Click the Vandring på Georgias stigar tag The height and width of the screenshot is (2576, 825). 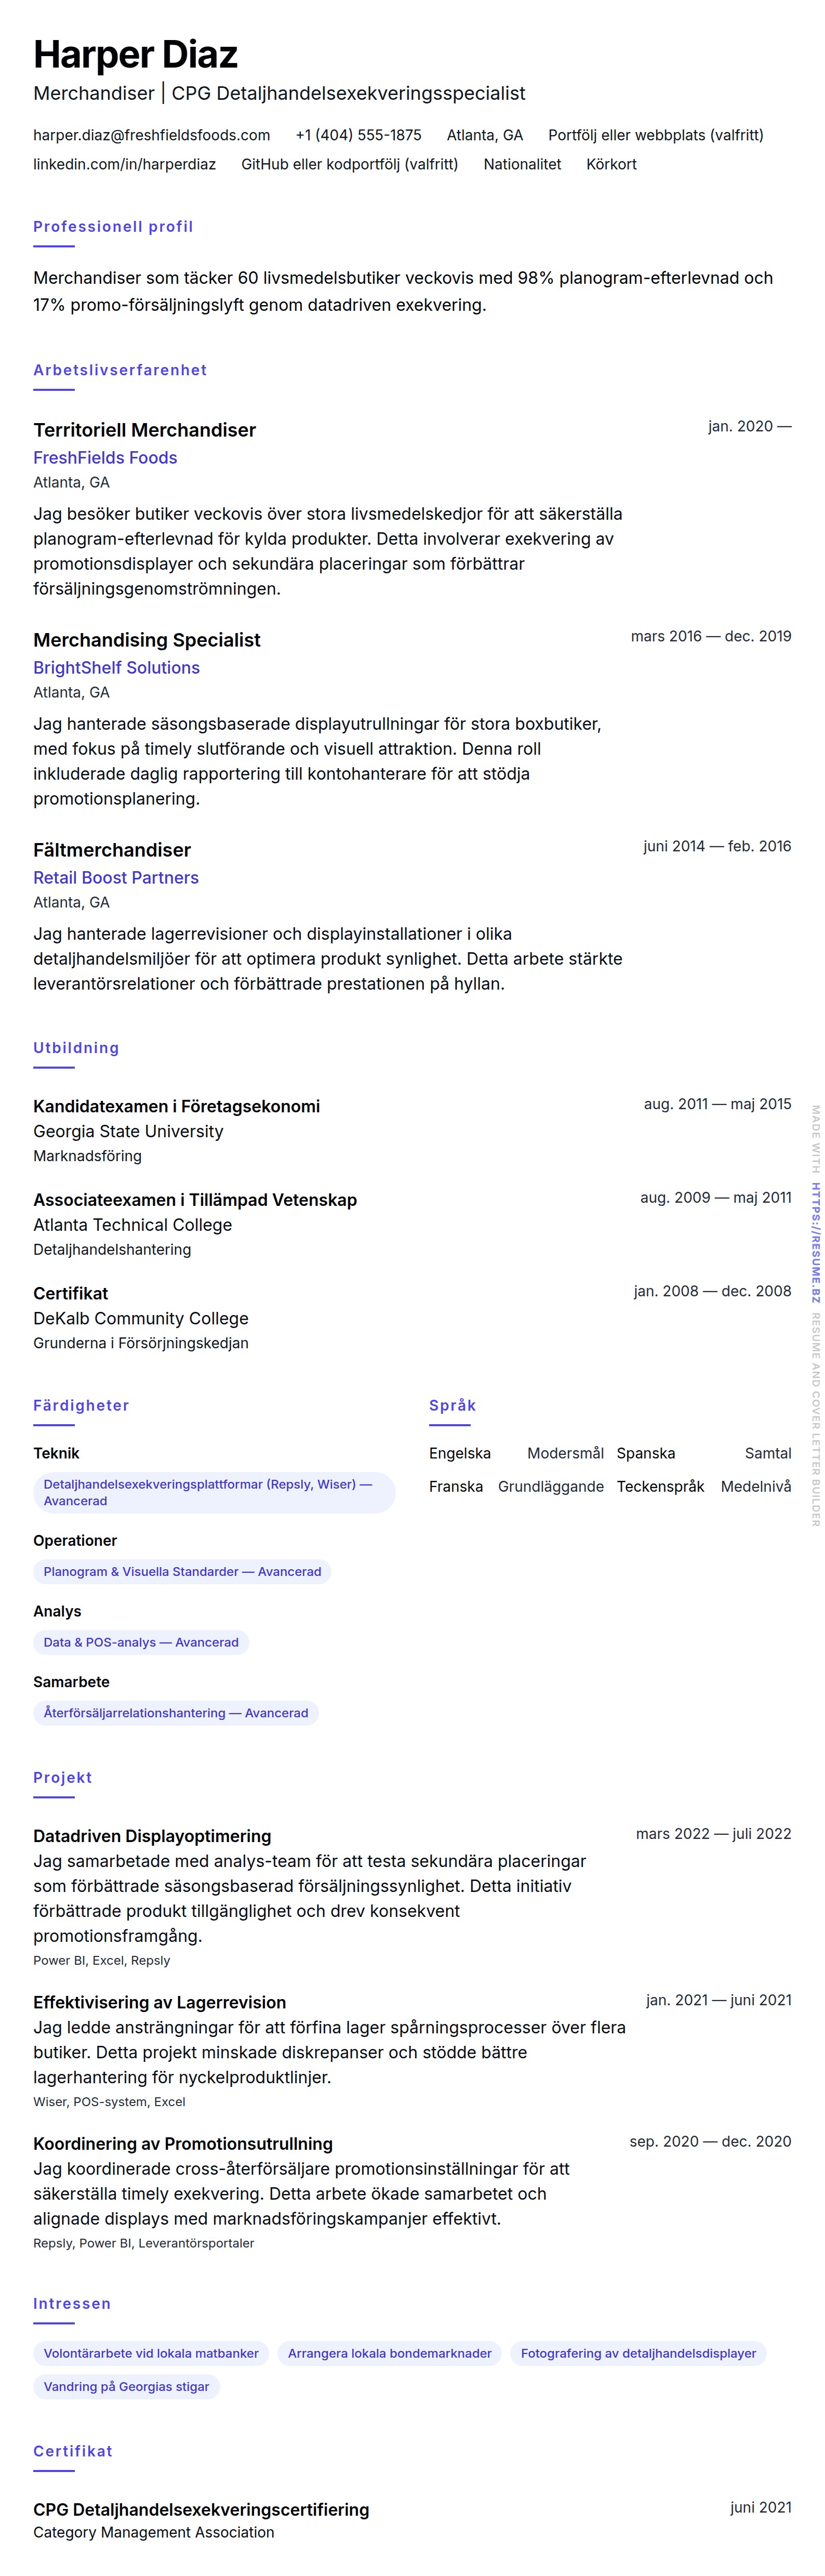[126, 2386]
